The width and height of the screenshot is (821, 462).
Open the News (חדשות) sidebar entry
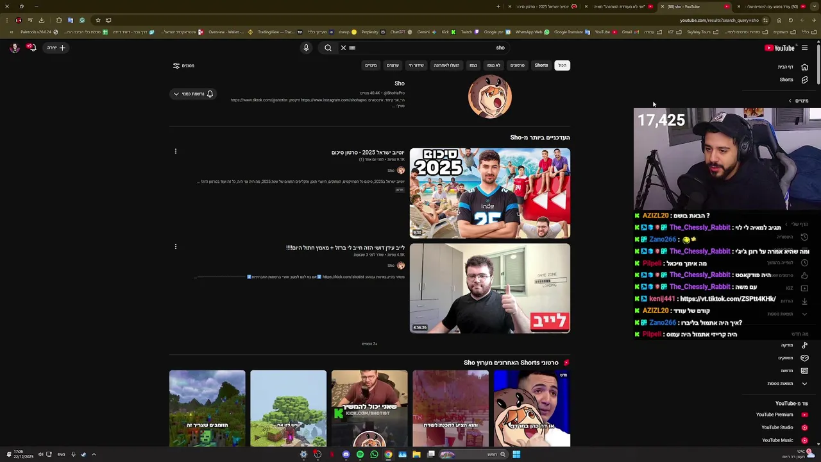(794, 371)
